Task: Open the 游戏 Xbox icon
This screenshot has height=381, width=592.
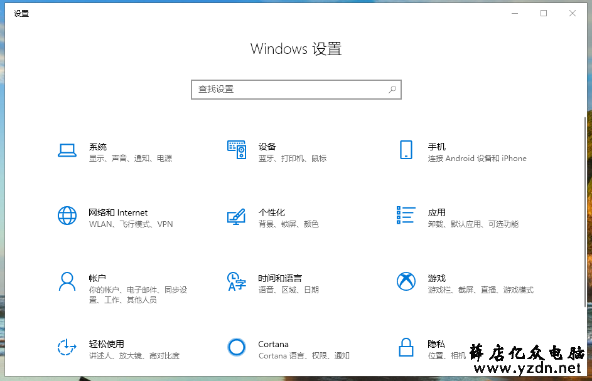Action: tap(406, 281)
